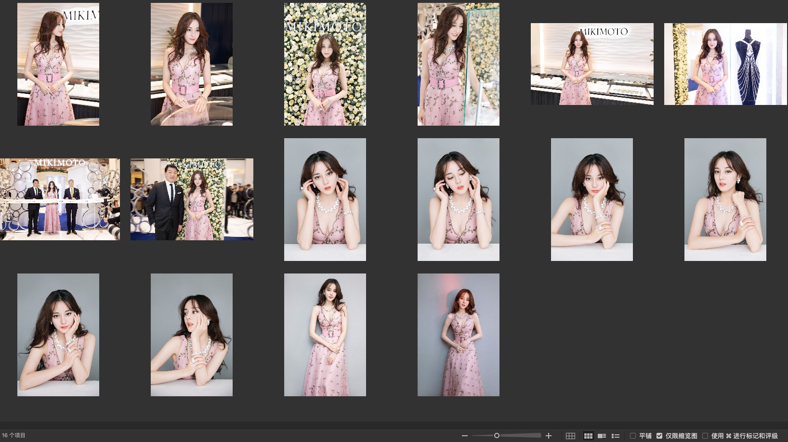Image resolution: width=788 pixels, height=442 pixels.
Task: Select the wide landscape MIKIMOTO counter photo
Action: (592, 64)
